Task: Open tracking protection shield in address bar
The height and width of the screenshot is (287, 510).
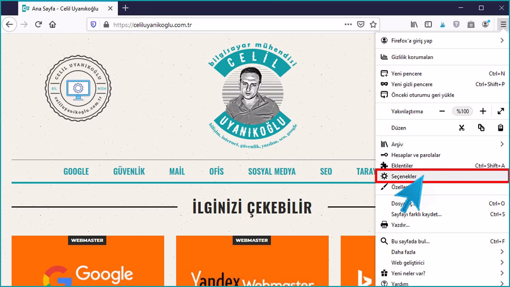Action: [x=93, y=25]
